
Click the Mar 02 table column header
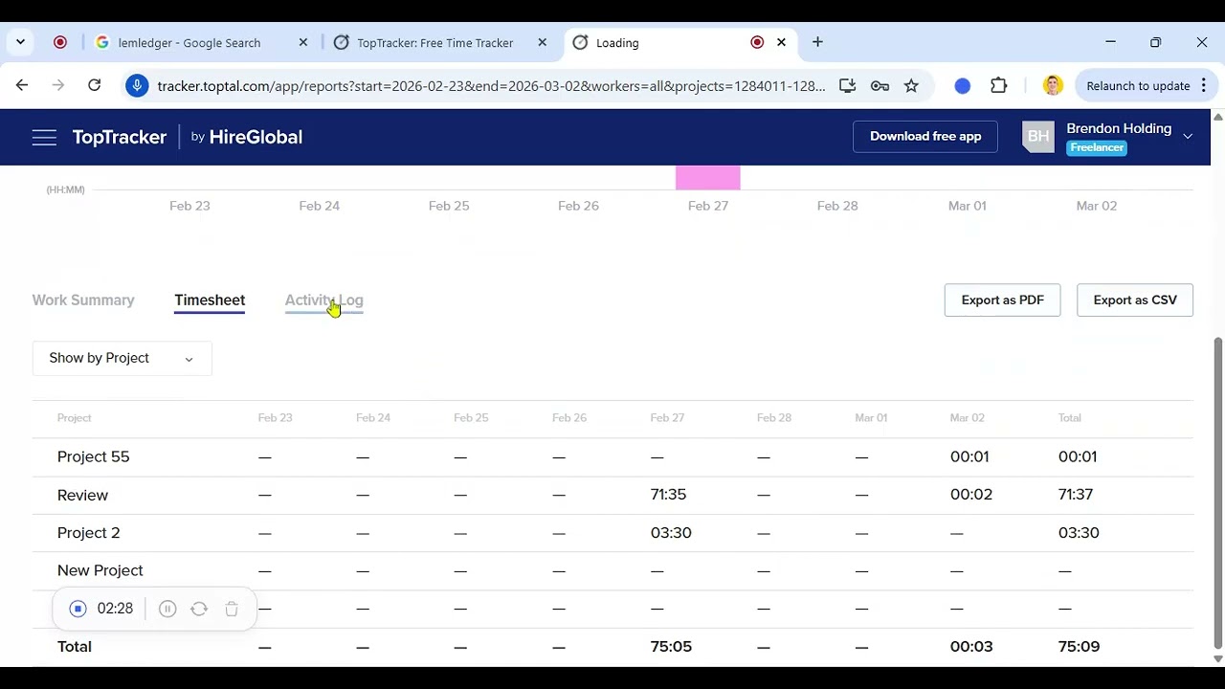(967, 418)
